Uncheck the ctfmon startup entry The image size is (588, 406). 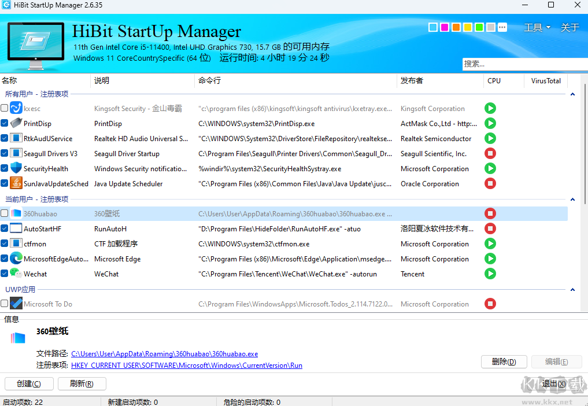4,243
